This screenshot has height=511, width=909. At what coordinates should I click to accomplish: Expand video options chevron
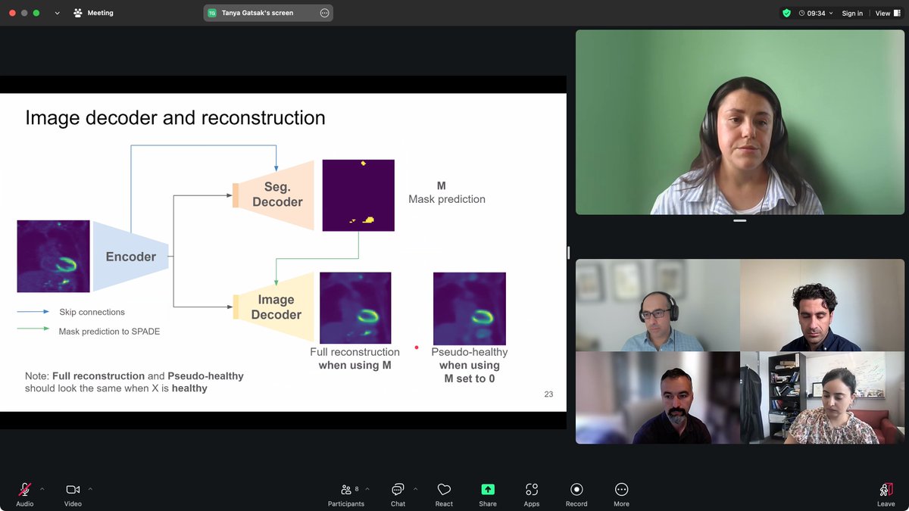click(90, 489)
